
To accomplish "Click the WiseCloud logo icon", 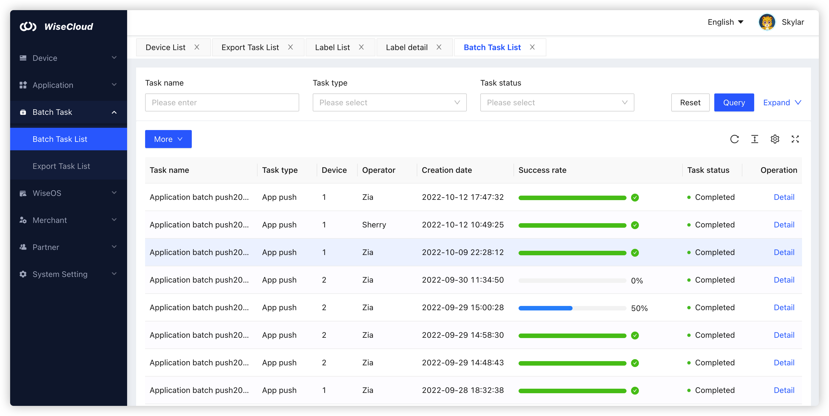I will coord(28,26).
